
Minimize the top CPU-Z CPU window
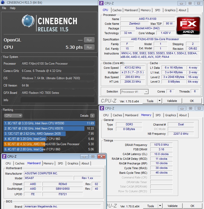[x=182, y=3]
